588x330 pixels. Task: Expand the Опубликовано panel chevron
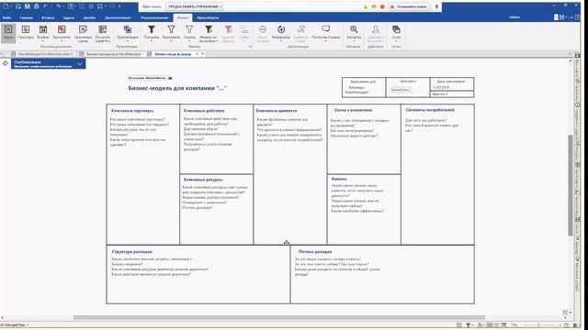point(80,64)
